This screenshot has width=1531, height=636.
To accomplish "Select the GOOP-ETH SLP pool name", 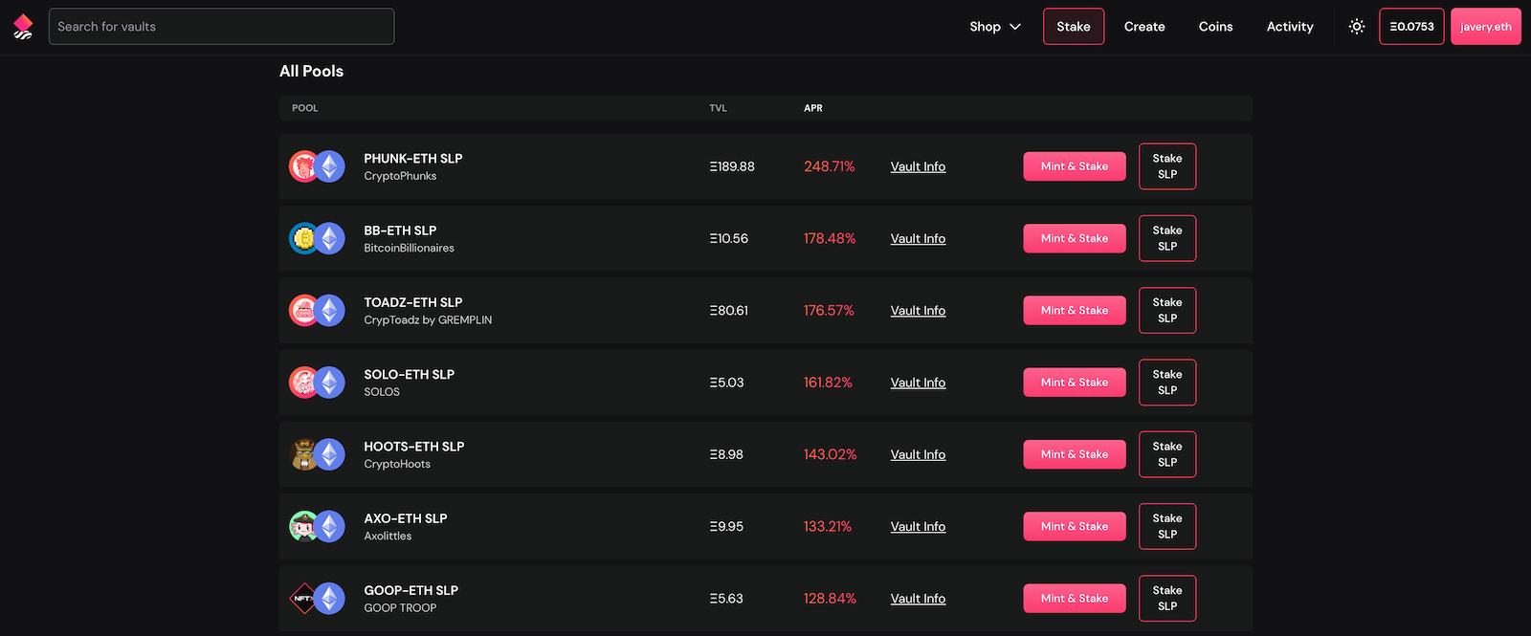I will [x=411, y=590].
